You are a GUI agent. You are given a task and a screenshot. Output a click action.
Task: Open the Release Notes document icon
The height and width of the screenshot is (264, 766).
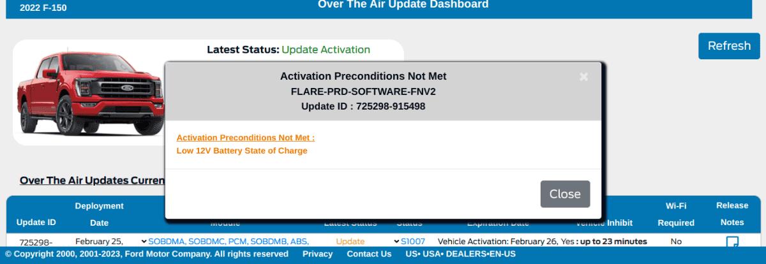point(732,242)
